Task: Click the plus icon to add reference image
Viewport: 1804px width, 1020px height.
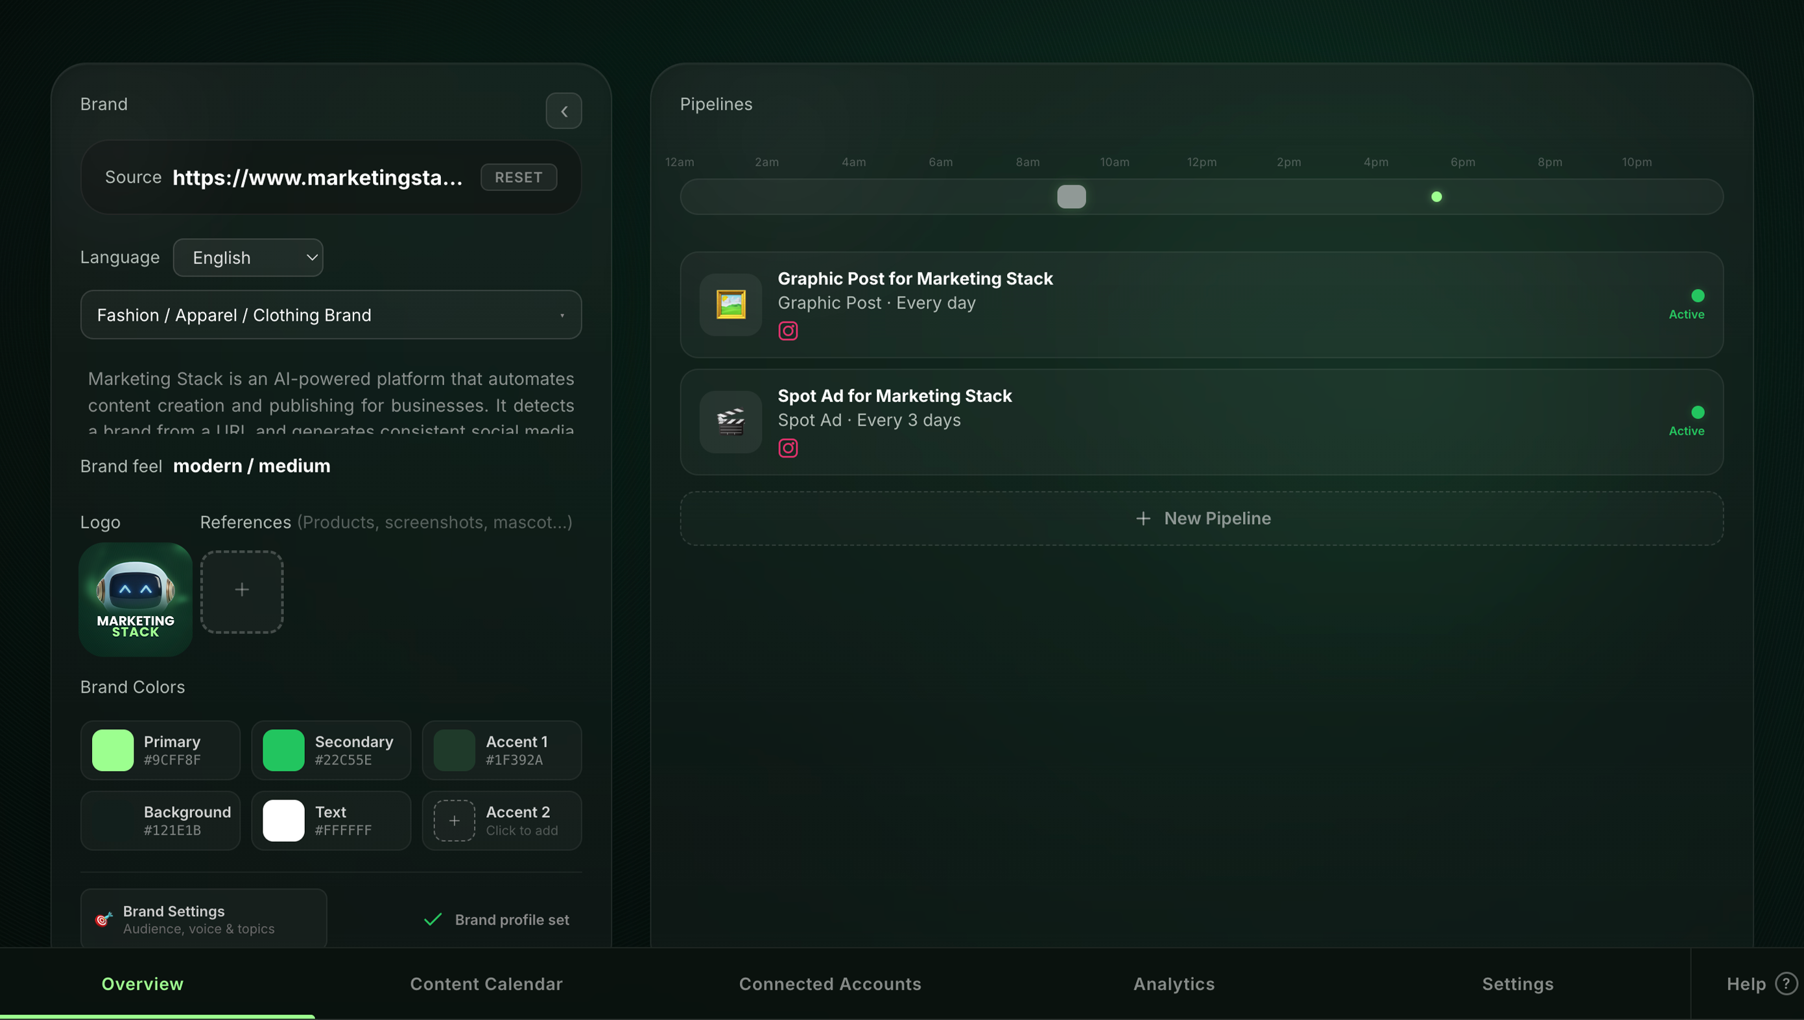Action: tap(242, 590)
